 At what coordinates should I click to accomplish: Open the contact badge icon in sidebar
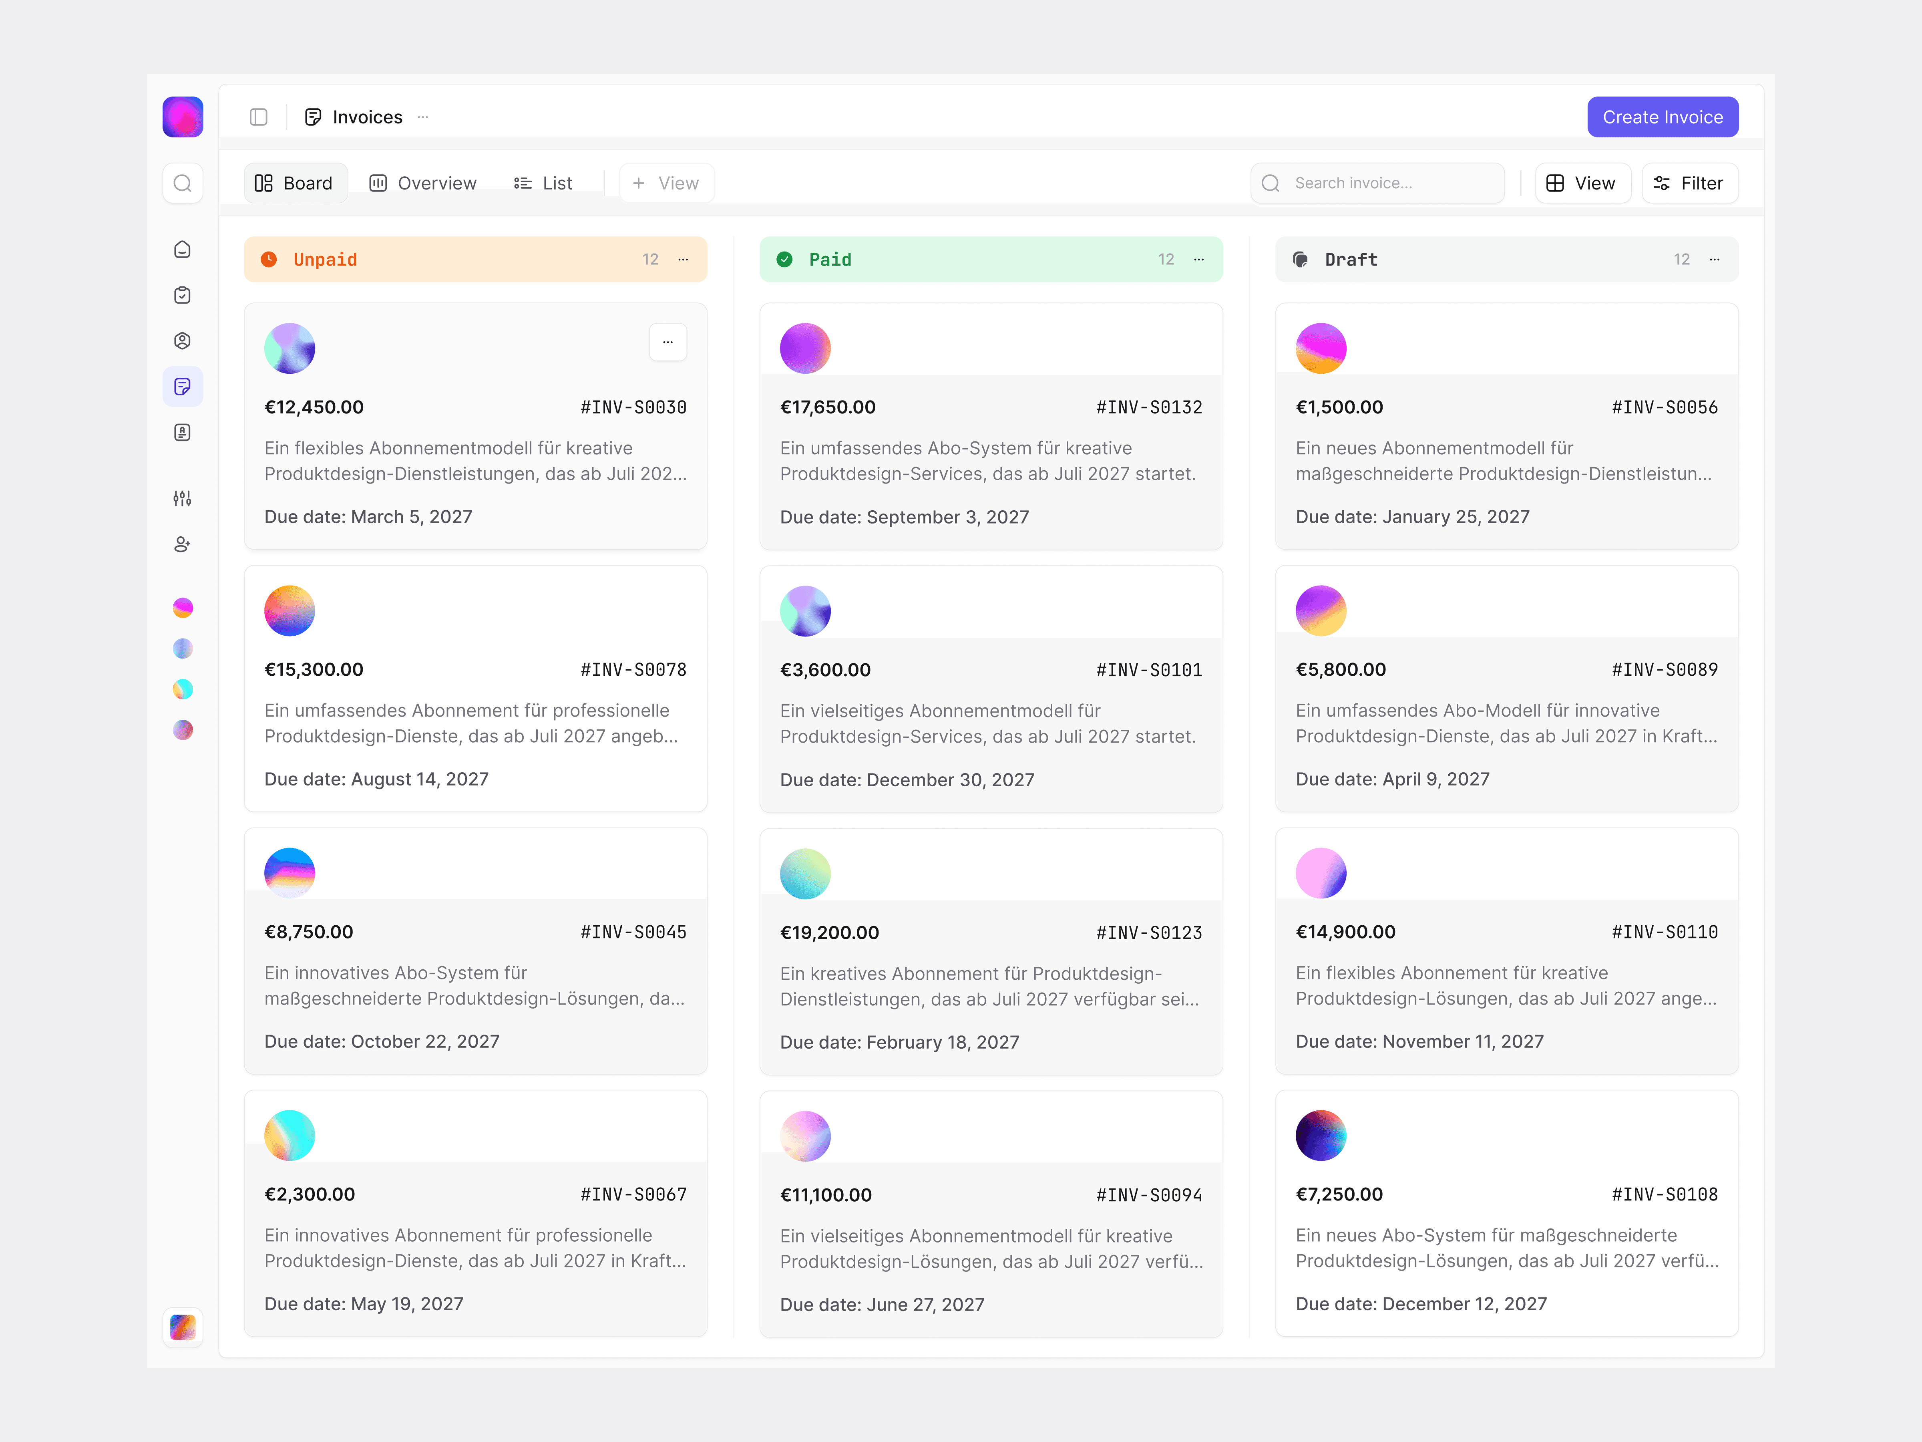183,432
